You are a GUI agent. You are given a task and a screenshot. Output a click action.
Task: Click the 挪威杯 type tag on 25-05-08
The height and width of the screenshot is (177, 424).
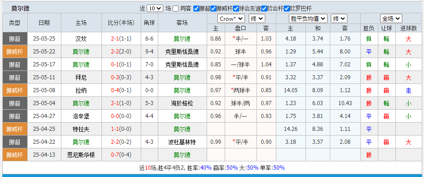[15, 90]
